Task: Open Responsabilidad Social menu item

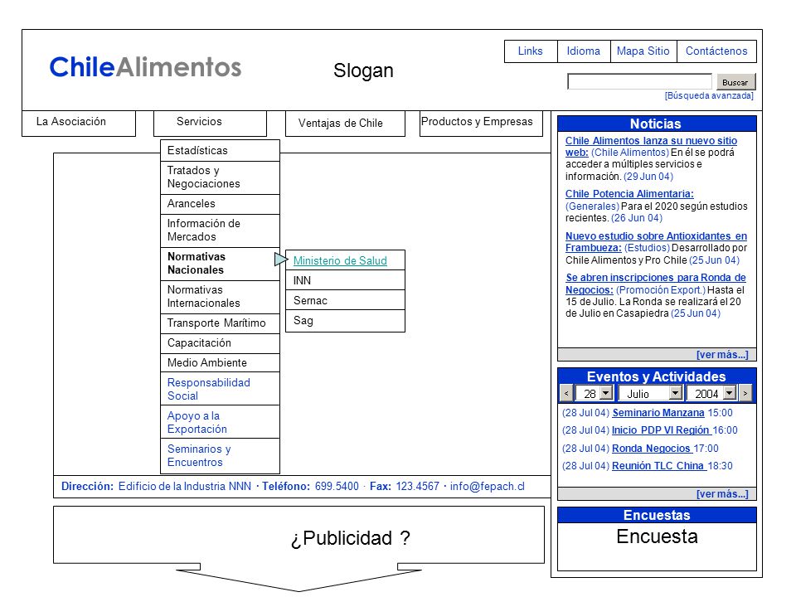Action: click(x=220, y=390)
